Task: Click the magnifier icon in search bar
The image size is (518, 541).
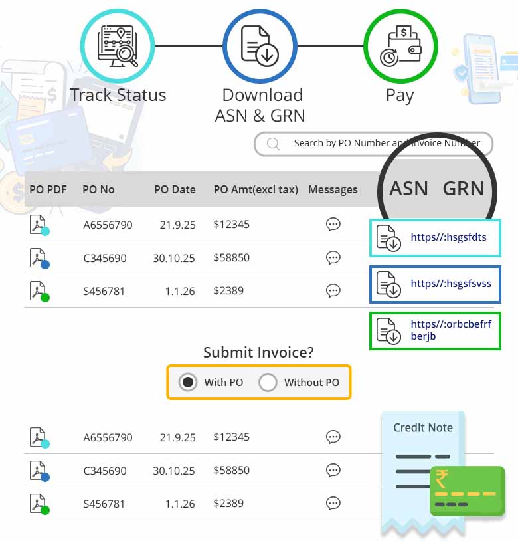Action: tap(273, 143)
